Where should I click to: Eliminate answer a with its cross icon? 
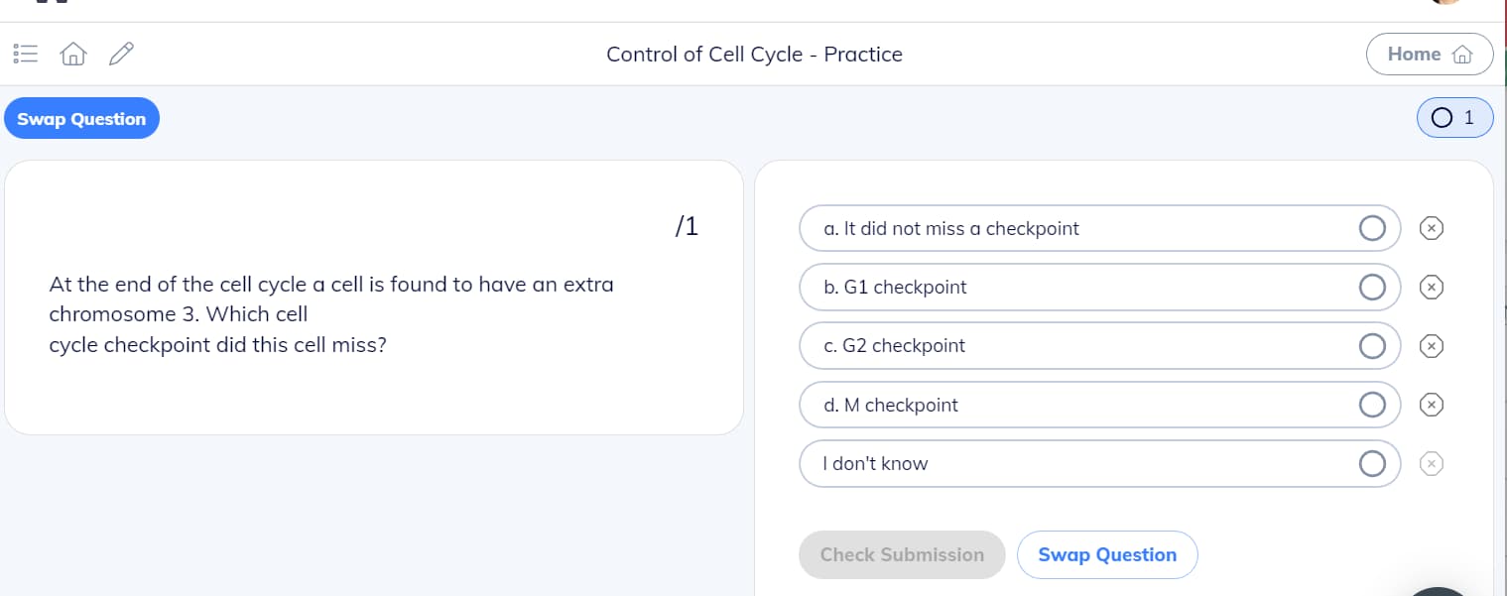[1432, 228]
